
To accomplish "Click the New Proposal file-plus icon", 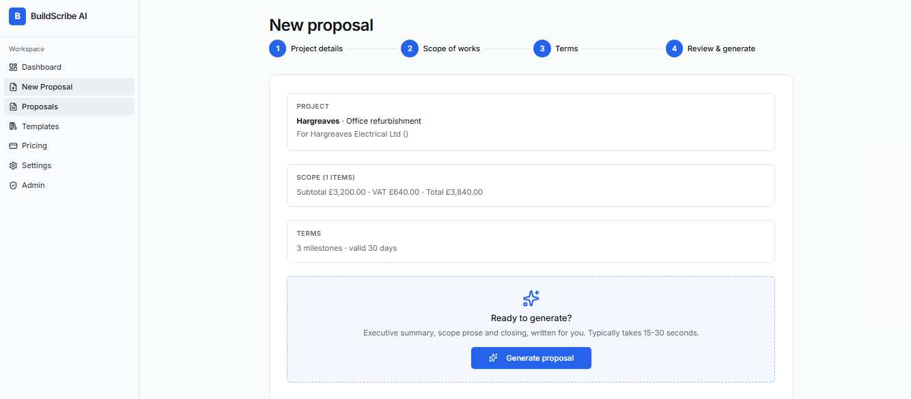I will [13, 87].
